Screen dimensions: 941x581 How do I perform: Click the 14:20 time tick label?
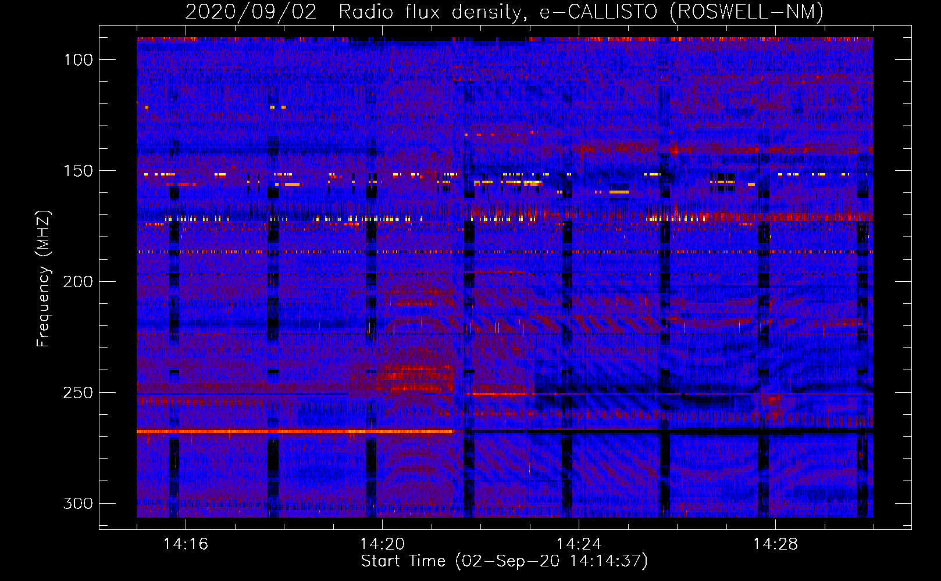382,544
